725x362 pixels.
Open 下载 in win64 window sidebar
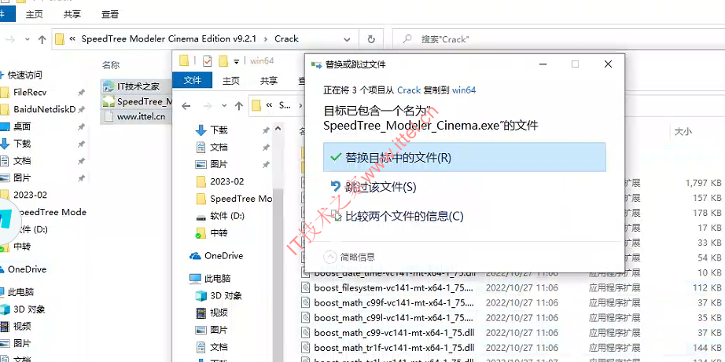tap(219, 130)
